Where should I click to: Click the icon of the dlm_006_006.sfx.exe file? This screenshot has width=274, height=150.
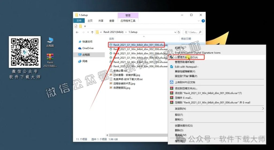(x=111, y=66)
